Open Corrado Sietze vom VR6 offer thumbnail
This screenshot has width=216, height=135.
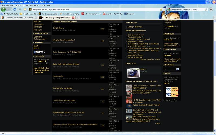tap(129, 111)
